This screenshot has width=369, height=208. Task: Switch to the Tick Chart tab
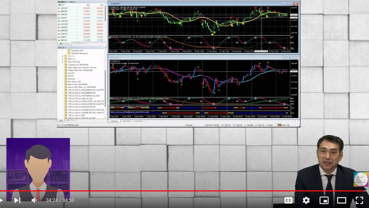click(78, 43)
